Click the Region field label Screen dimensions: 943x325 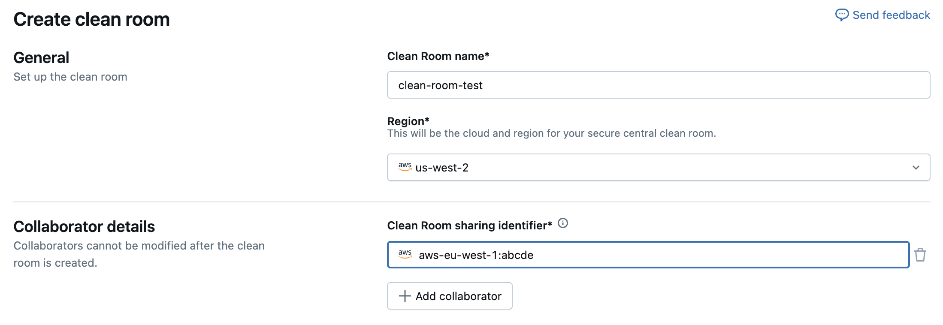[x=408, y=121]
